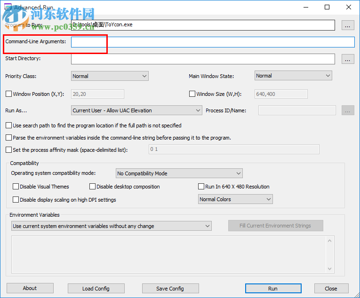The image size is (360, 298).
Task: Click the window size value field 640,400
Action: pos(281,94)
